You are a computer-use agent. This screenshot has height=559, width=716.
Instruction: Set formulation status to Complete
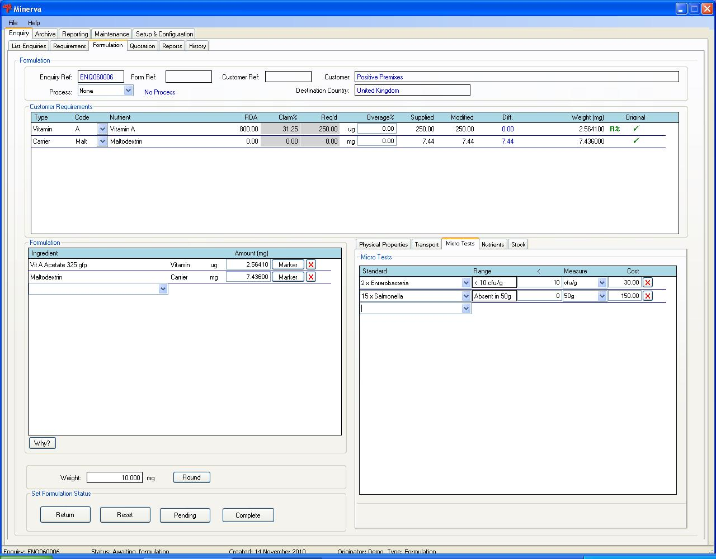pyautogui.click(x=248, y=515)
